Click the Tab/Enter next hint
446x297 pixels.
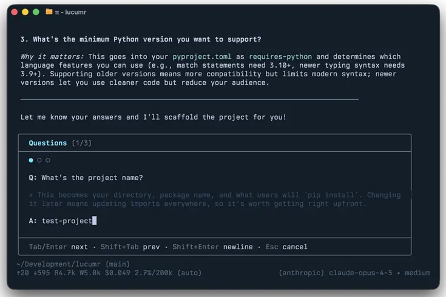click(x=58, y=247)
